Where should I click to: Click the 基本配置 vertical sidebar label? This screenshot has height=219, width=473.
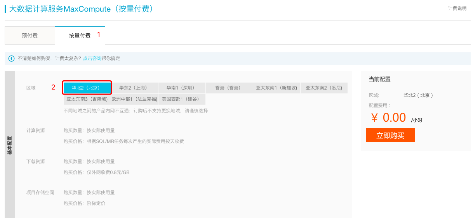[10, 145]
